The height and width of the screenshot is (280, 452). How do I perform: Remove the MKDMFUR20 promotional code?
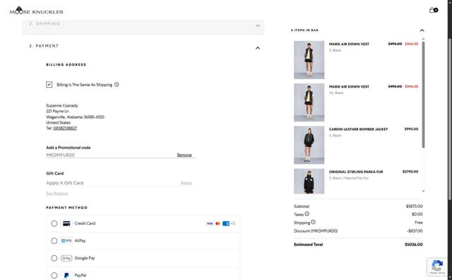(x=184, y=155)
